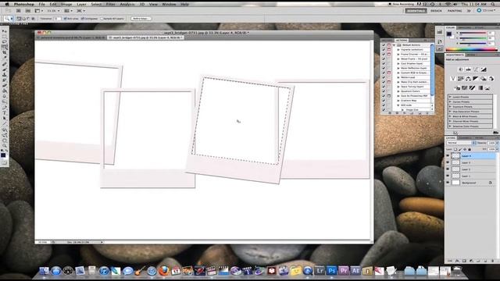500x281 pixels.
Task: Open Premiere Pro from the Dock
Action: pyautogui.click(x=344, y=271)
